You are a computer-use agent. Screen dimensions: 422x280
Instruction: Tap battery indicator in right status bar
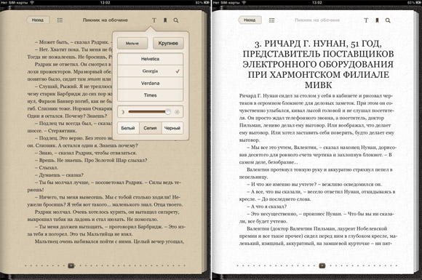pyautogui.click(x=418, y=2)
